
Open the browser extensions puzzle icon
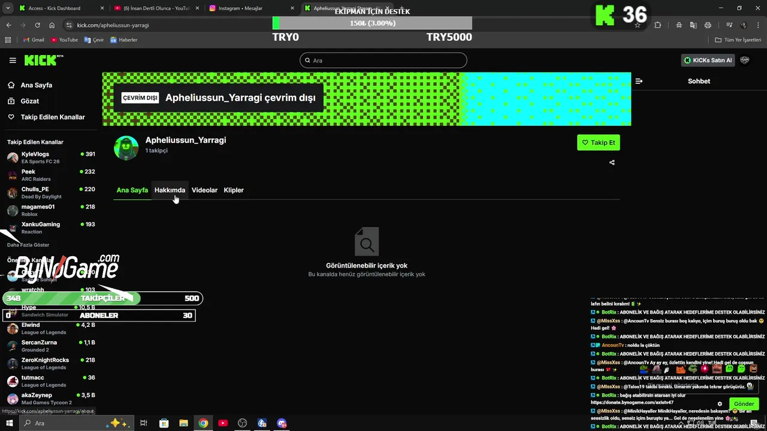tap(658, 25)
